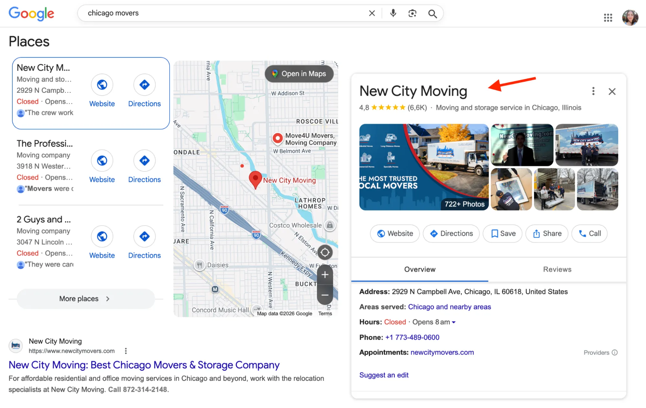Image resolution: width=646 pixels, height=408 pixels.
Task: Open the Costco Wholesale map marker icon
Action: [330, 225]
